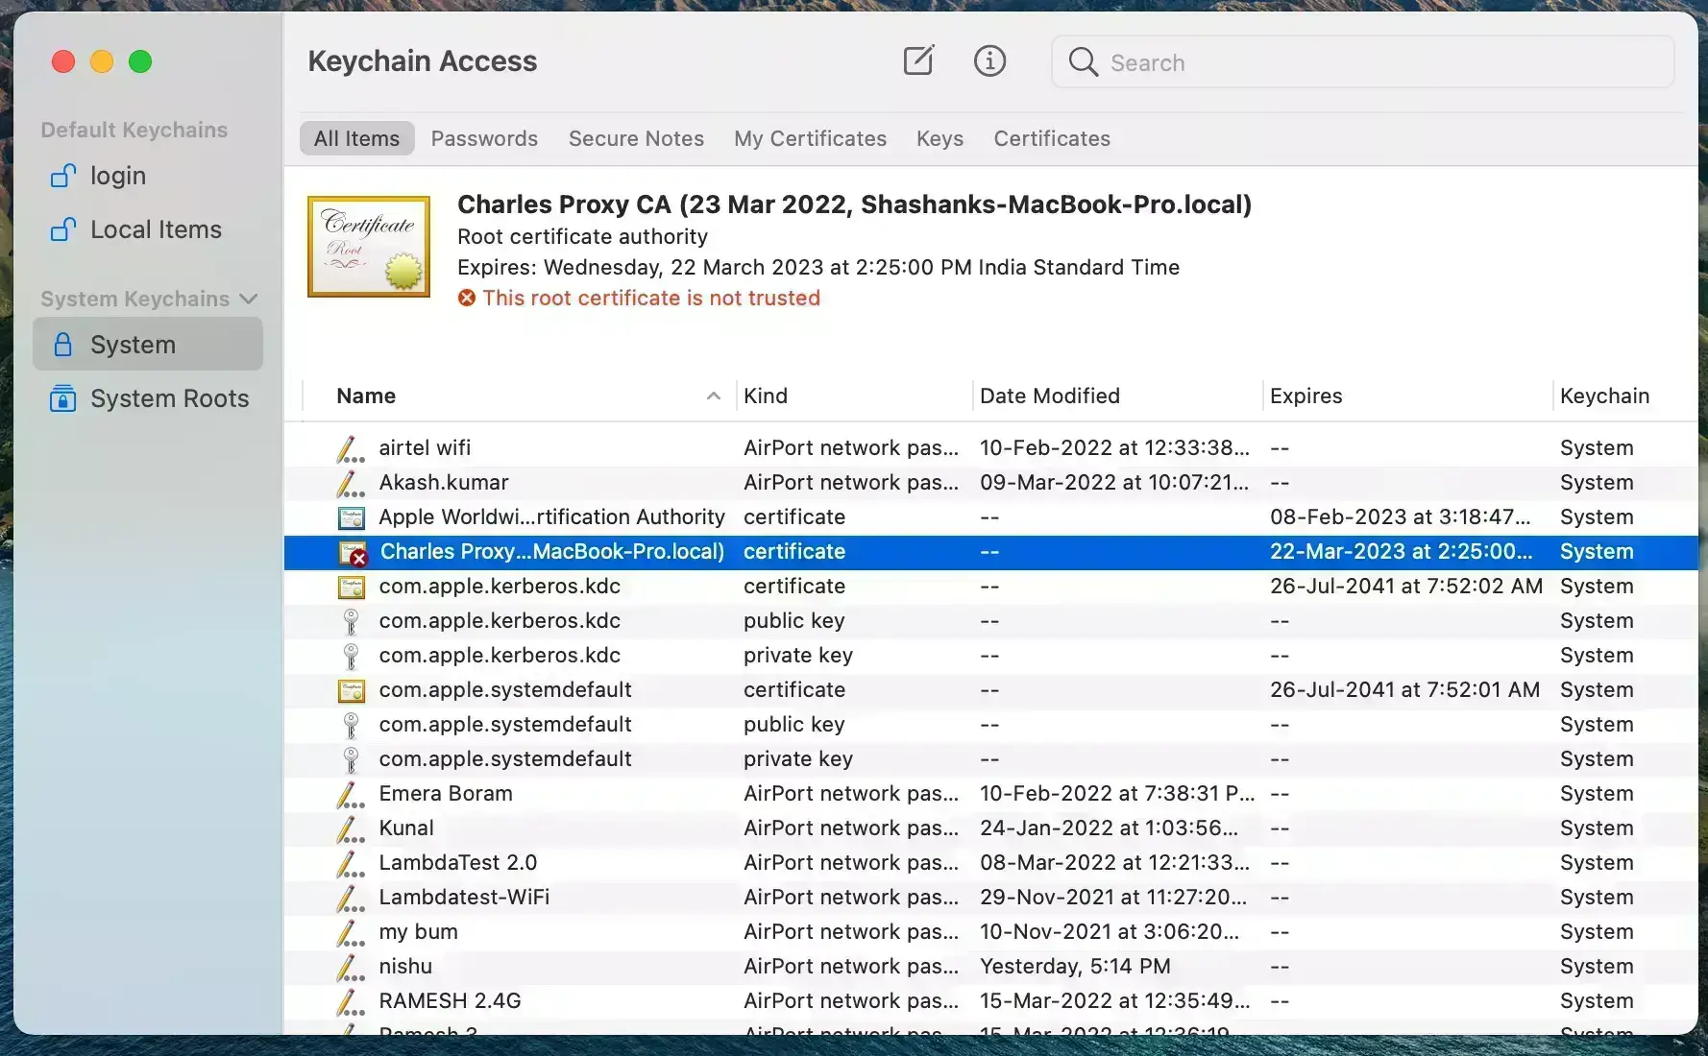Select the Keys category tab
The width and height of the screenshot is (1708, 1056).
pos(939,138)
